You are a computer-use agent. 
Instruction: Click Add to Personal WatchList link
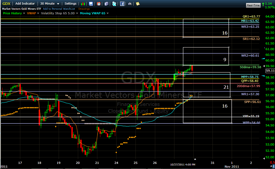point(59,9)
